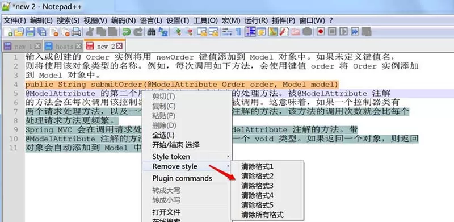Open the 编码(N) menu
This screenshot has height=222, width=454.
[x=124, y=20]
